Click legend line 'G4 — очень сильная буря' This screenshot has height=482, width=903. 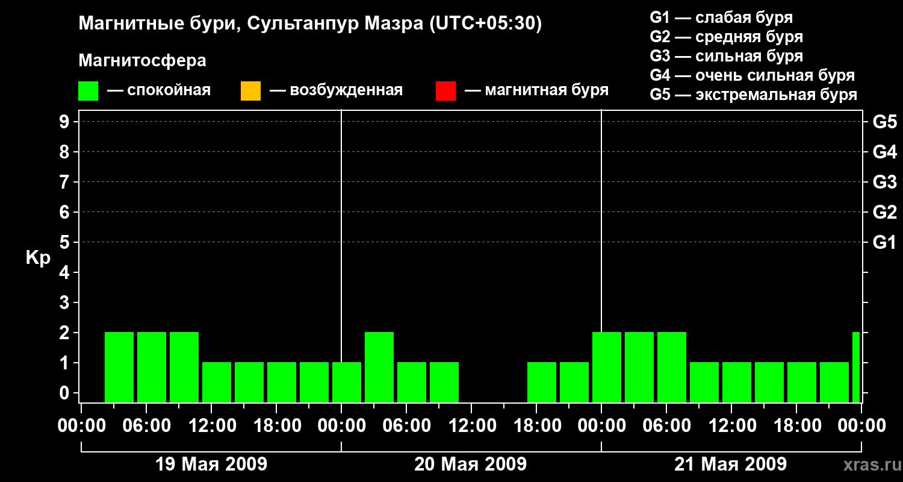point(752,75)
